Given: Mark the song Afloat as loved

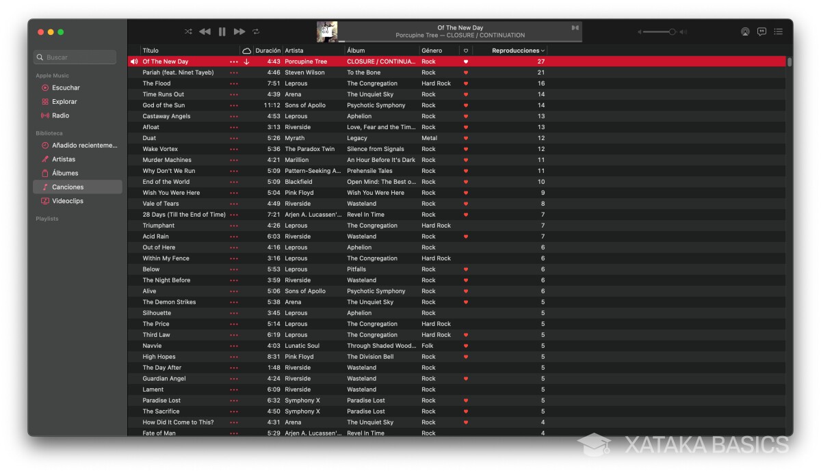Looking at the screenshot, I should coord(466,126).
